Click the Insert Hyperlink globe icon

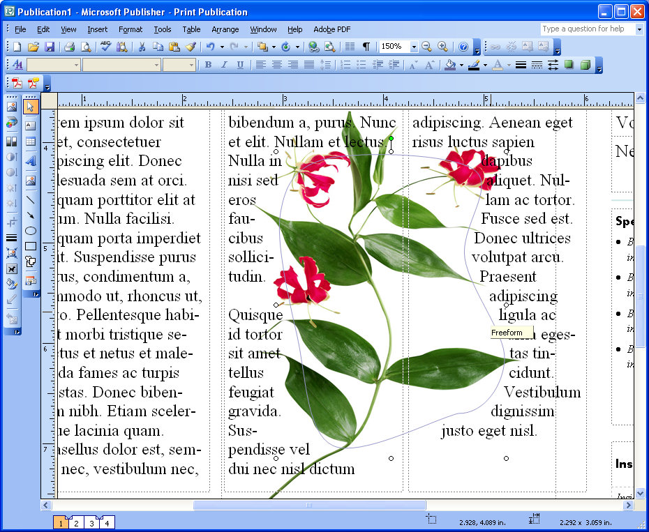314,47
